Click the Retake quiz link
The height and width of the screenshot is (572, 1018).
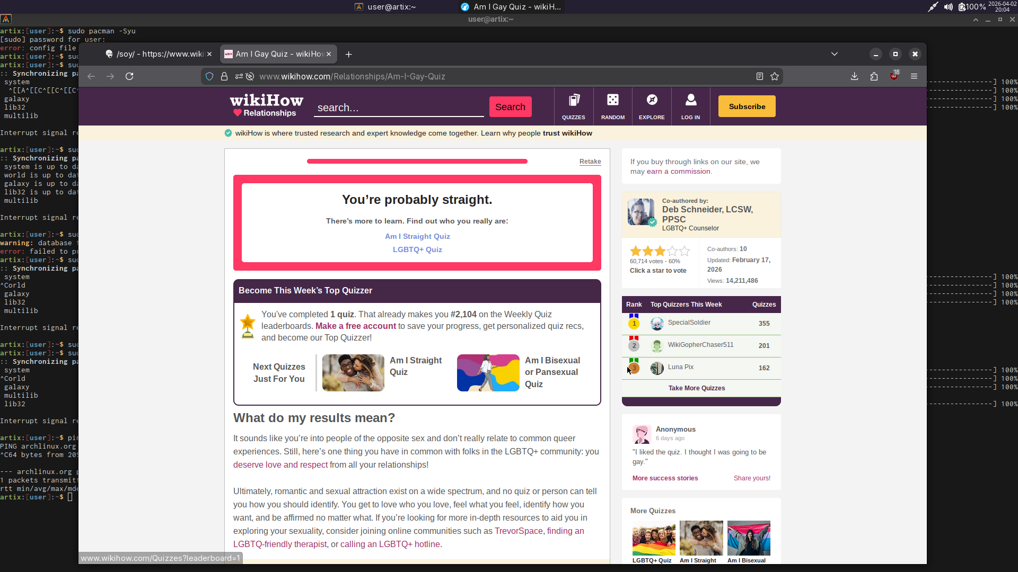point(590,162)
